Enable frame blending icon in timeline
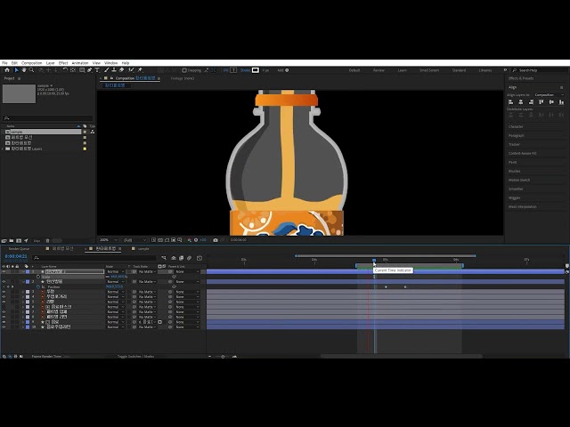This screenshot has height=427, width=570. click(x=182, y=258)
